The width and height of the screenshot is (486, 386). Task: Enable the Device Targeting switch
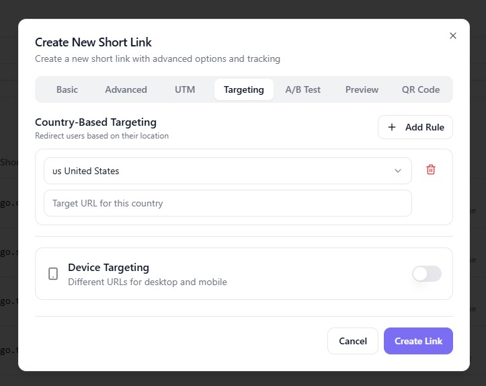coord(426,274)
